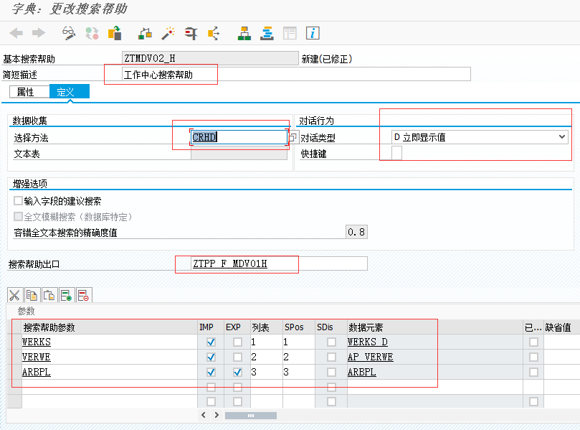Insert row using green-plus row icon
The image size is (580, 430).
click(x=66, y=295)
